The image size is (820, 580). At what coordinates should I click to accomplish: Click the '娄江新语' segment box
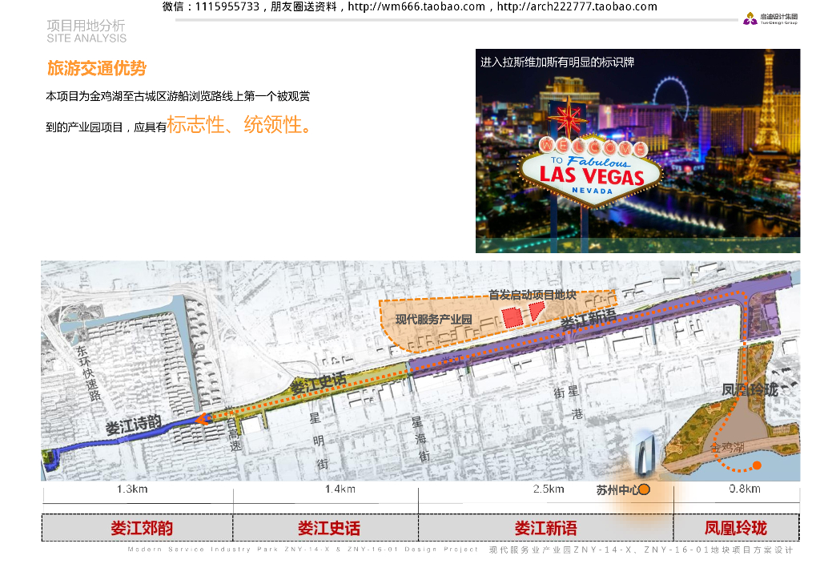545,528
